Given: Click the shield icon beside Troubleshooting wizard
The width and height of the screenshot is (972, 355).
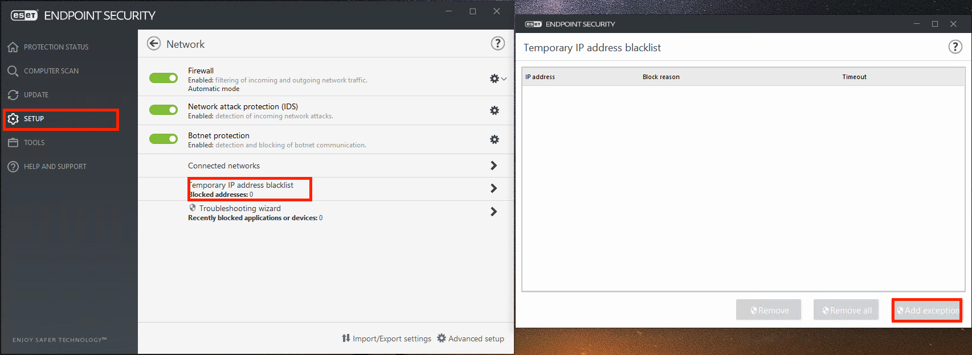Looking at the screenshot, I should pos(193,208).
